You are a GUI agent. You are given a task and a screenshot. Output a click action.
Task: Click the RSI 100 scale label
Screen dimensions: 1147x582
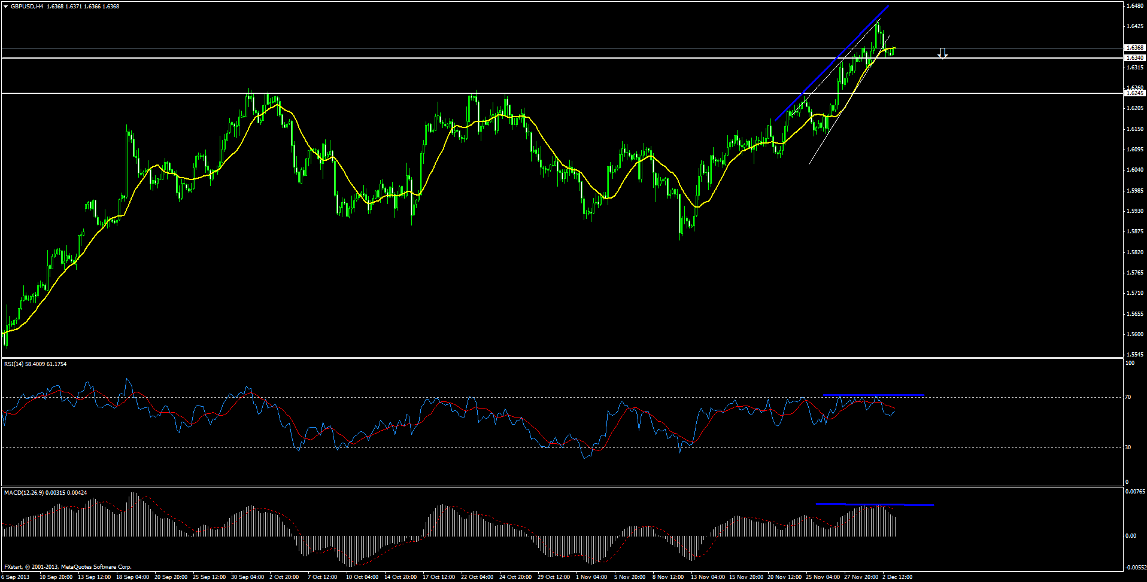click(x=1130, y=362)
